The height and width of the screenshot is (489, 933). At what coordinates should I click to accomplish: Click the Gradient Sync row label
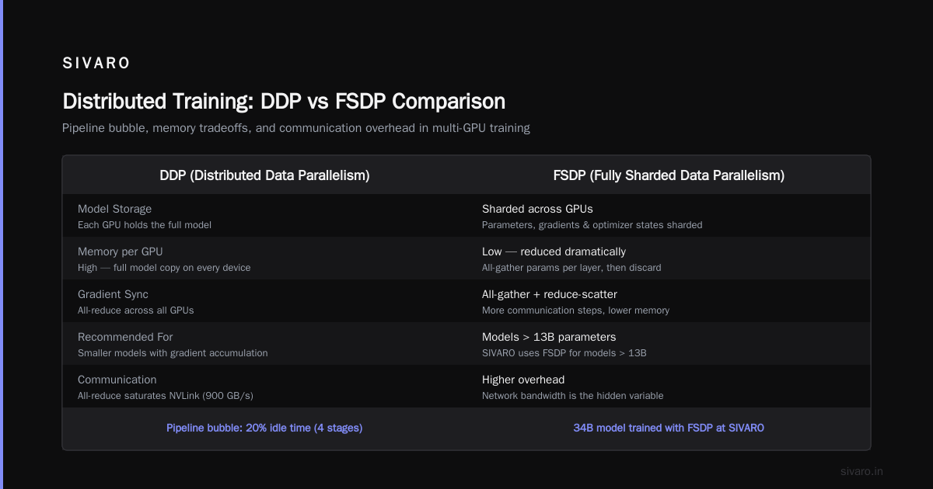click(113, 294)
